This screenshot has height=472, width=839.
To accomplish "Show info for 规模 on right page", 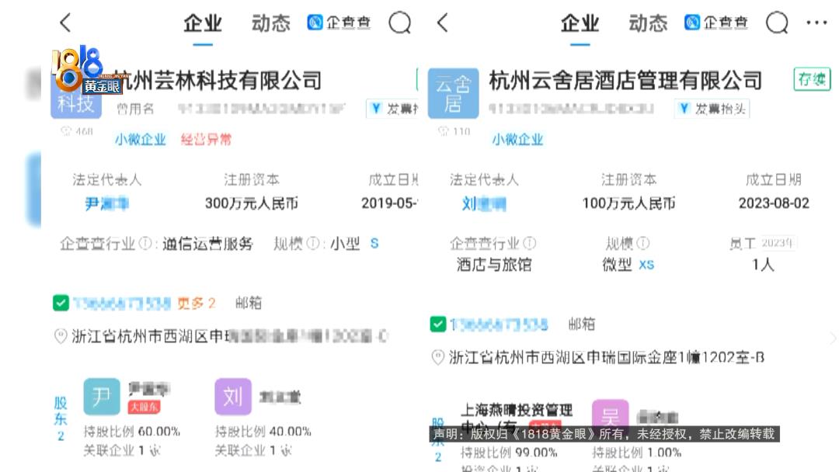I will coord(643,244).
